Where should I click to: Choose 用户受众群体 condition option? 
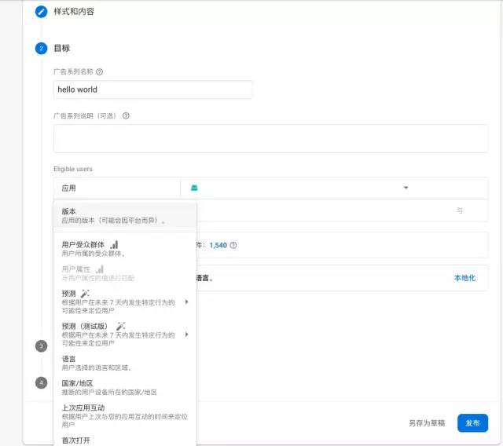[125, 249]
